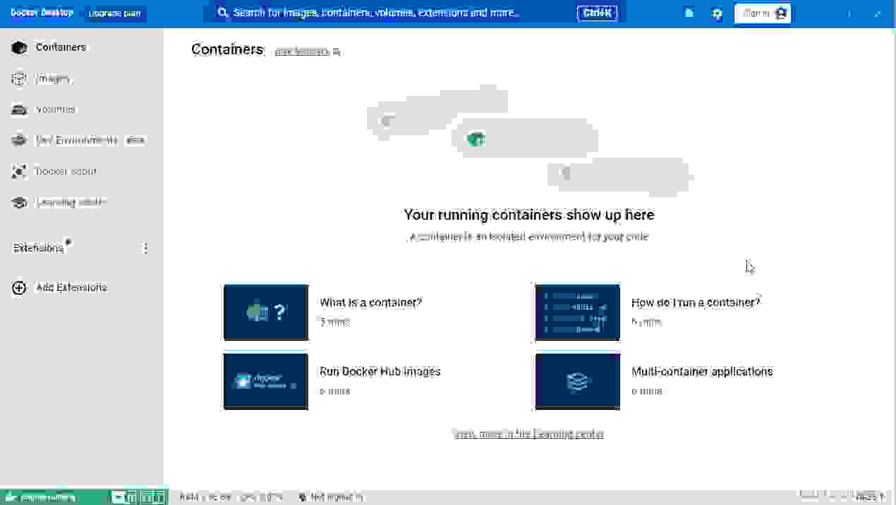Click the RAM usage readout in status bar

206,497
